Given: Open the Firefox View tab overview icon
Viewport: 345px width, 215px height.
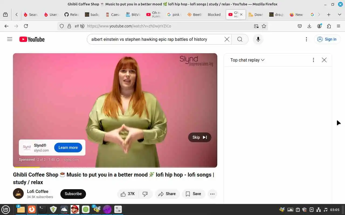Looking at the screenshot, I should click(x=5, y=15).
